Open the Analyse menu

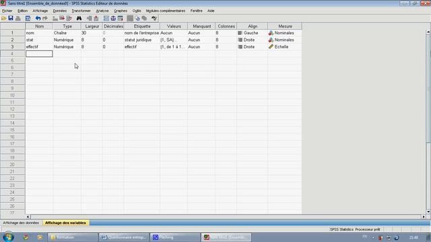click(x=102, y=11)
